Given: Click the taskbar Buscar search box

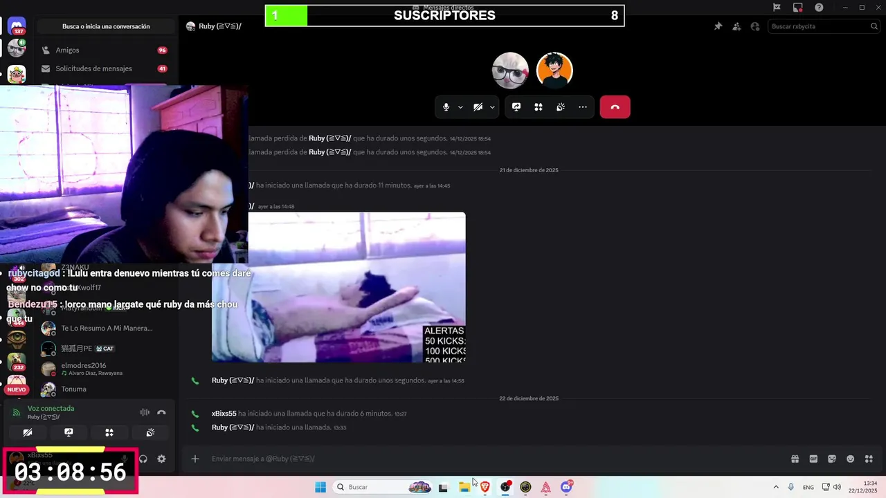Looking at the screenshot, I should 384,487.
